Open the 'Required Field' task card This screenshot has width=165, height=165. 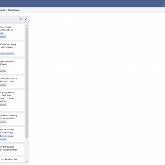tap(12, 159)
